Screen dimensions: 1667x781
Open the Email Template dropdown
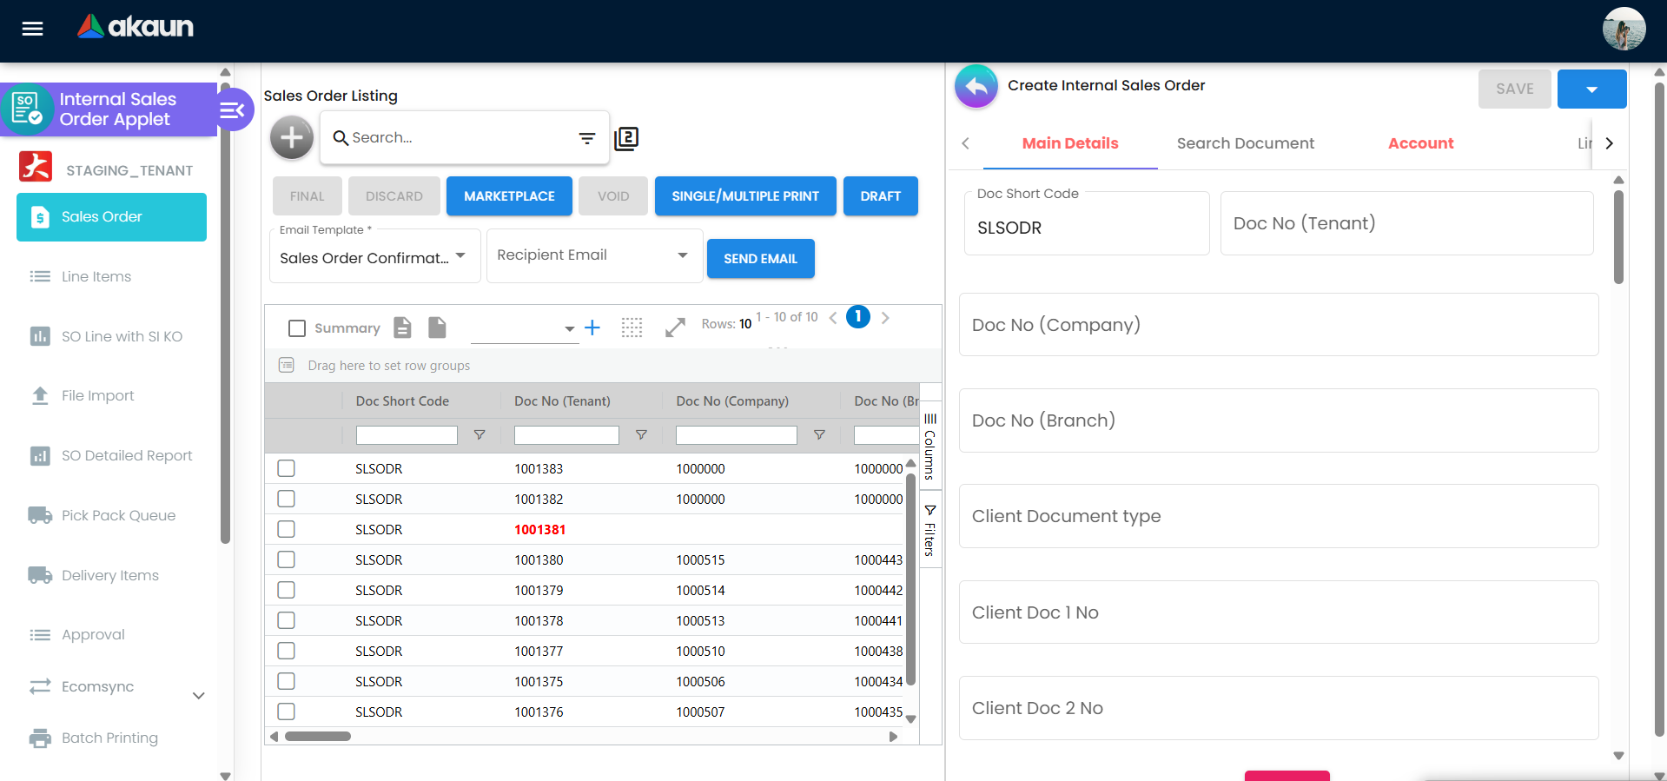374,257
